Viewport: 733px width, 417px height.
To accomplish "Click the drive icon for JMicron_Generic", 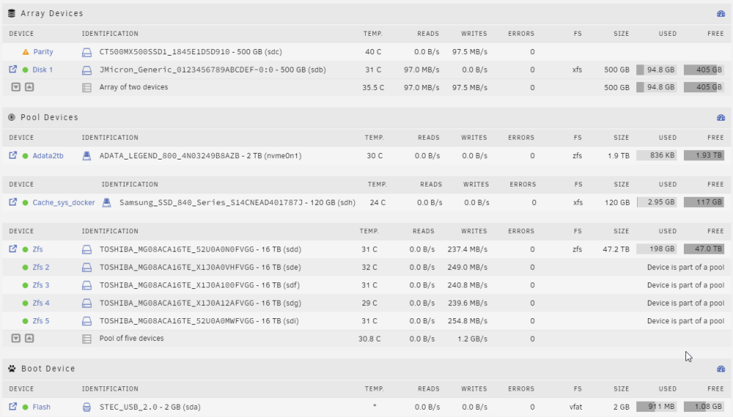I will click(86, 70).
